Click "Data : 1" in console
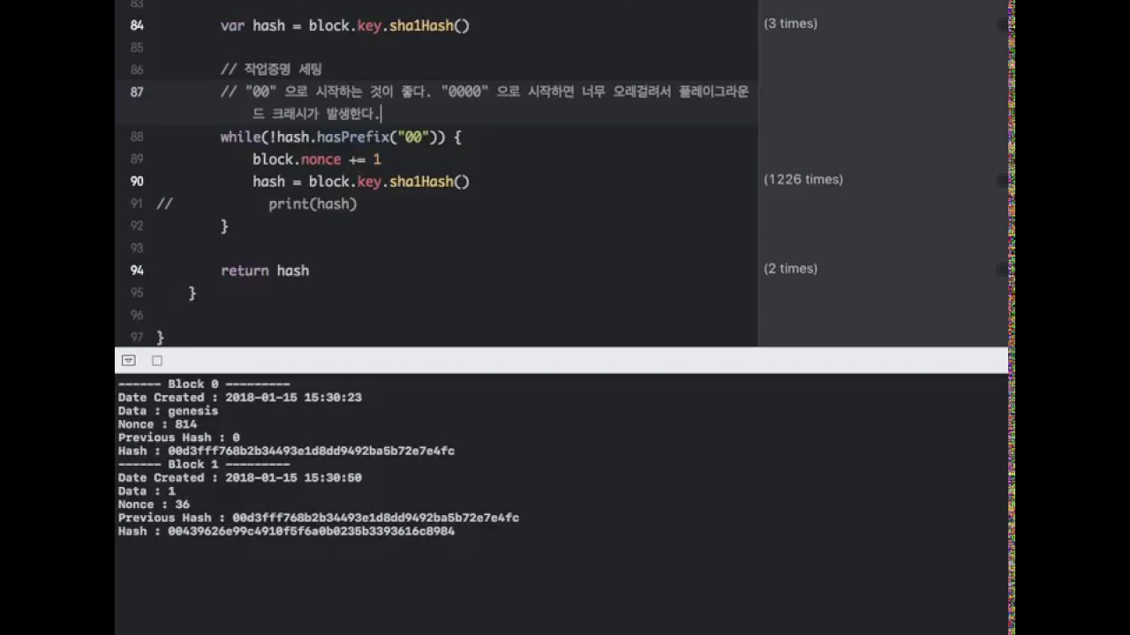The width and height of the screenshot is (1130, 635). click(x=147, y=491)
